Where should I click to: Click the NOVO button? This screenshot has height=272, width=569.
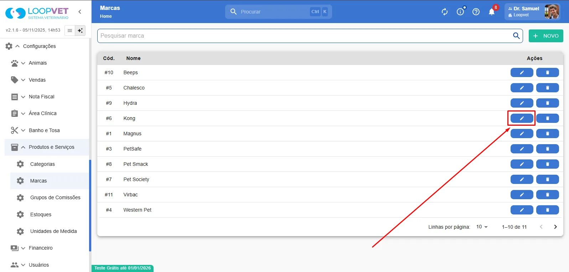pyautogui.click(x=546, y=36)
